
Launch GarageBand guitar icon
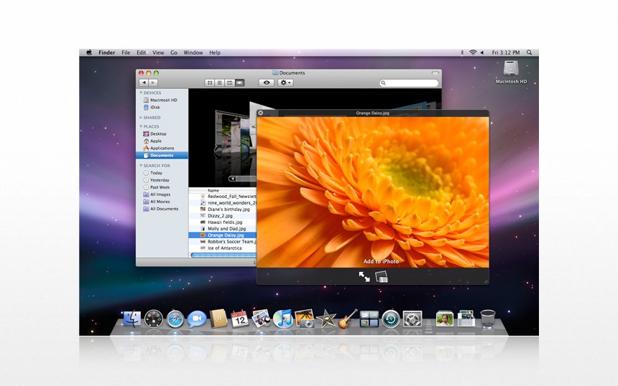tap(347, 319)
